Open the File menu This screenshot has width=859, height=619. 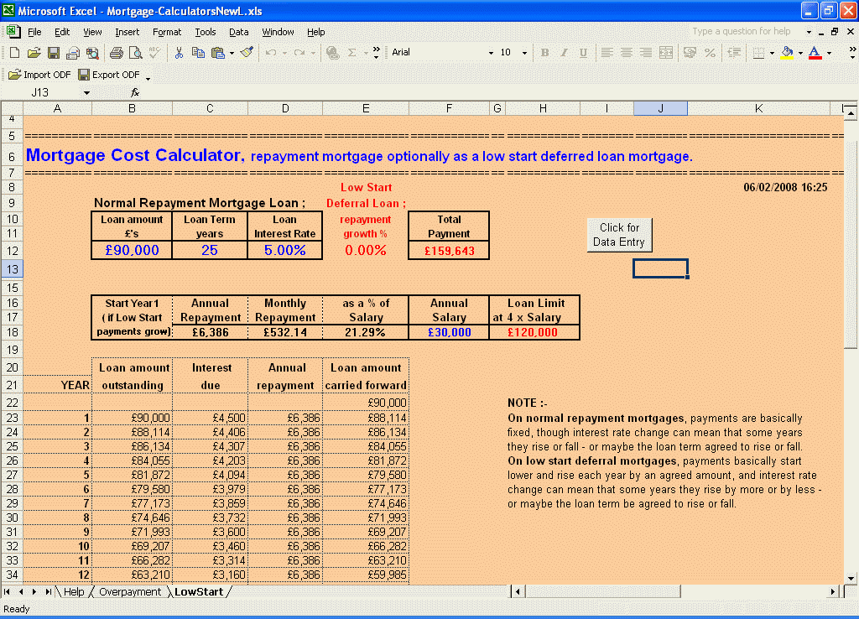[34, 32]
